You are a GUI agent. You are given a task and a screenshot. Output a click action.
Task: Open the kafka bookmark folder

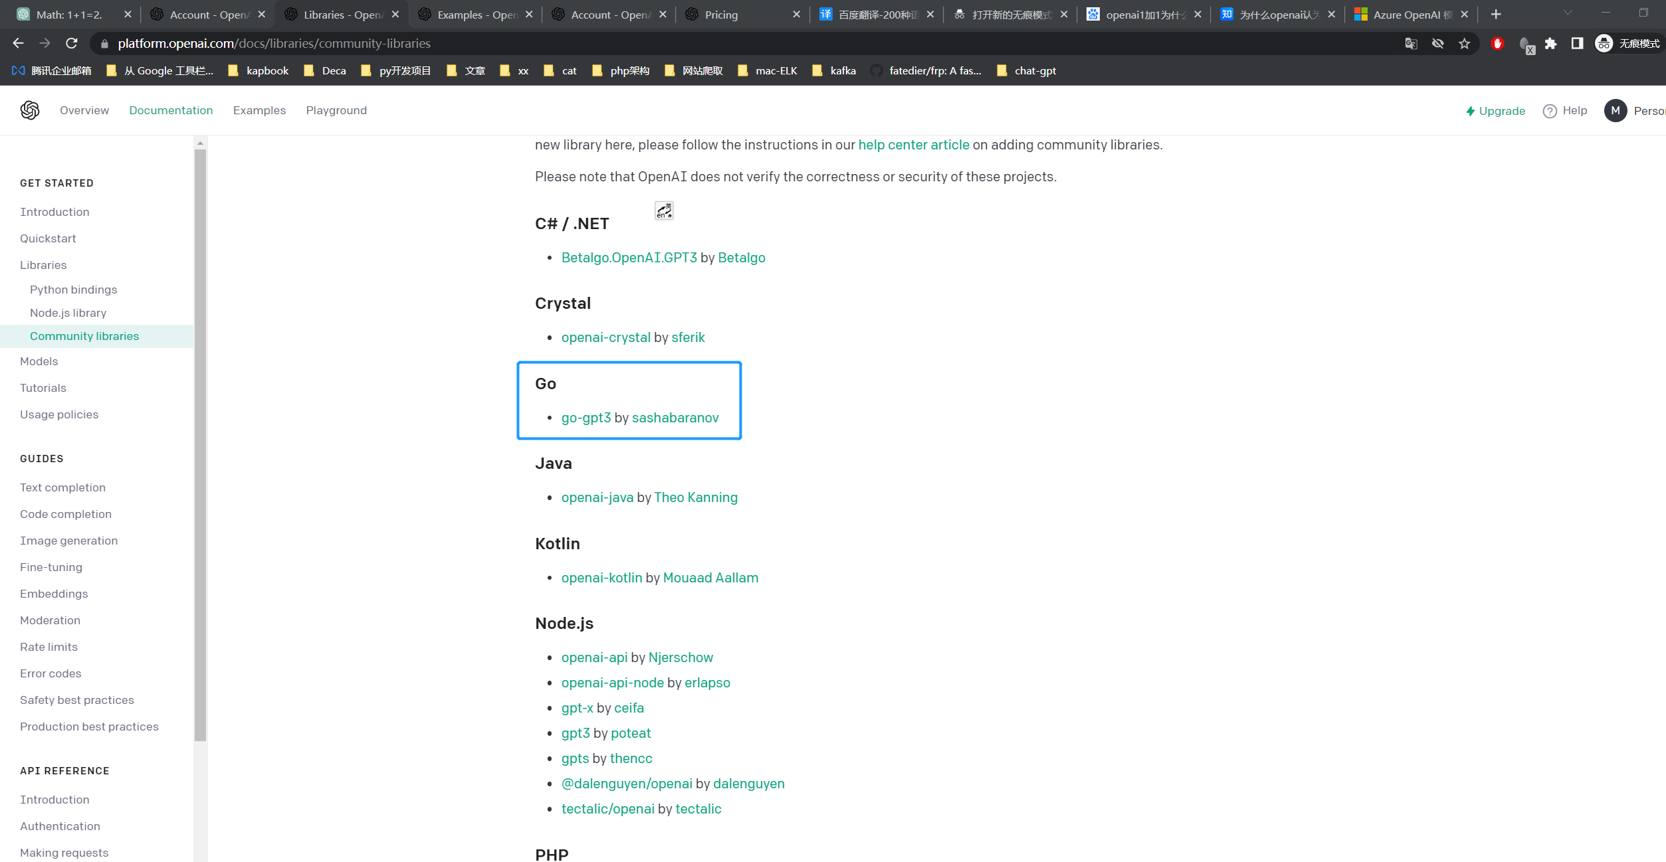(834, 71)
